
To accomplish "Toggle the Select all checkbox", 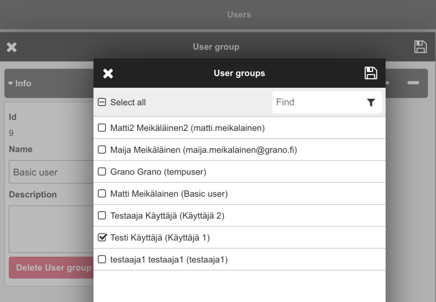I will (102, 103).
